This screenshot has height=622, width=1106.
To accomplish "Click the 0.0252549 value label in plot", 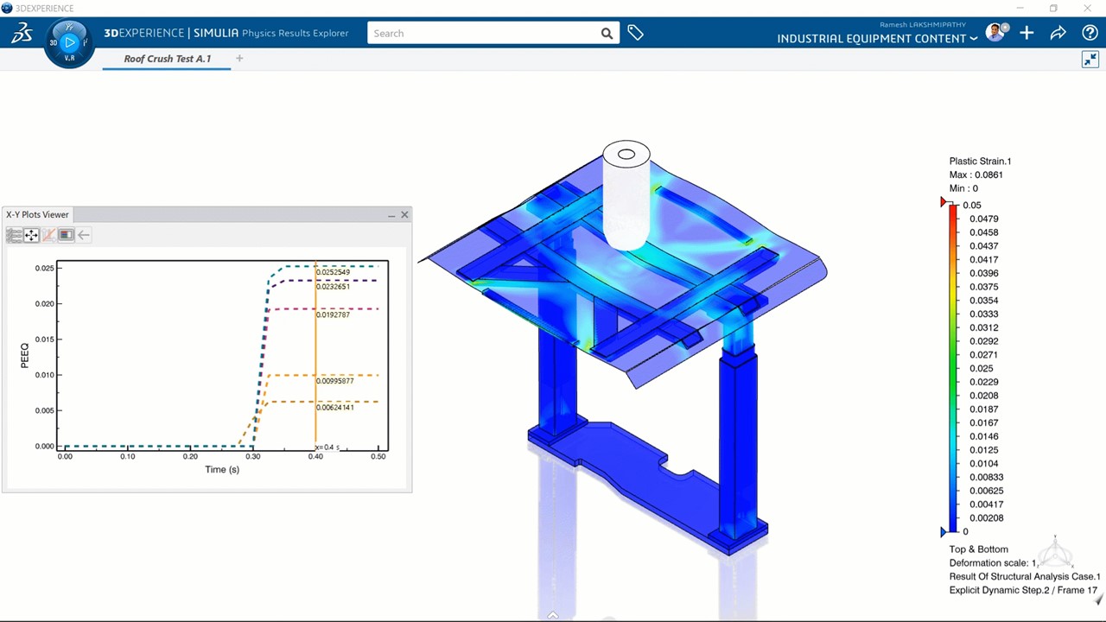I will coord(333,273).
